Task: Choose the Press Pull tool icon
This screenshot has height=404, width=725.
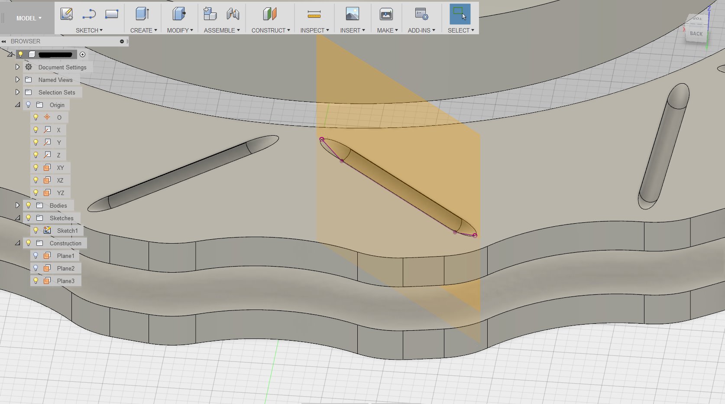Action: tap(179, 14)
